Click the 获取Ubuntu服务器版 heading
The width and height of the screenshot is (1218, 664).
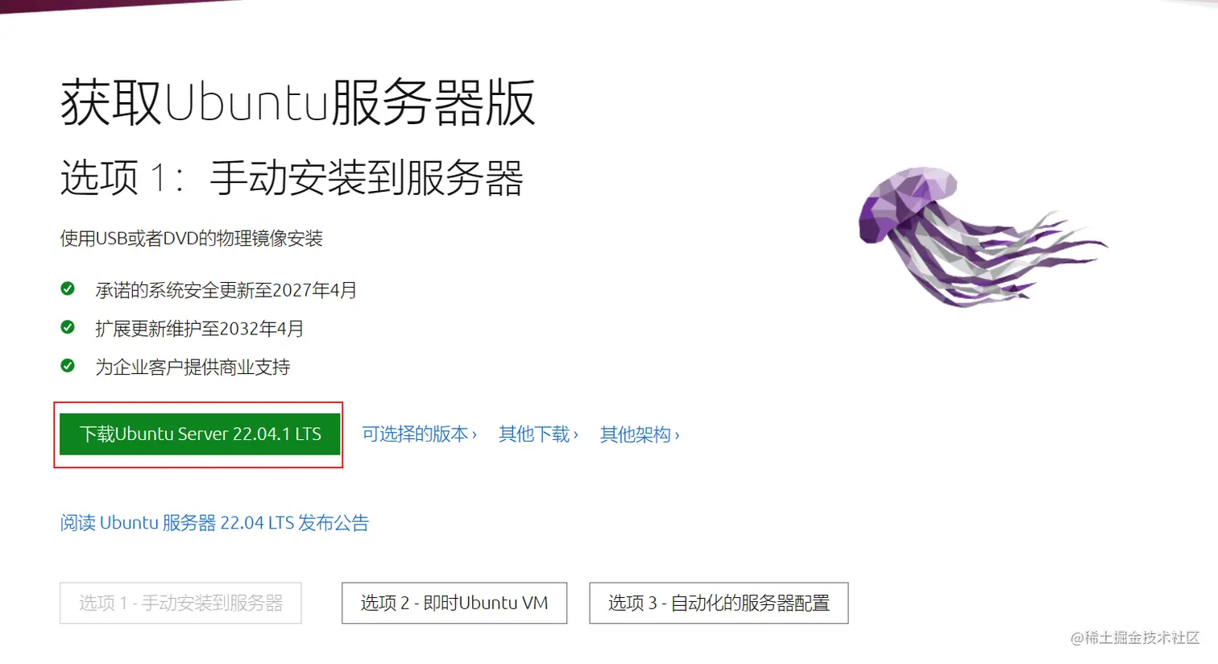pos(298,103)
